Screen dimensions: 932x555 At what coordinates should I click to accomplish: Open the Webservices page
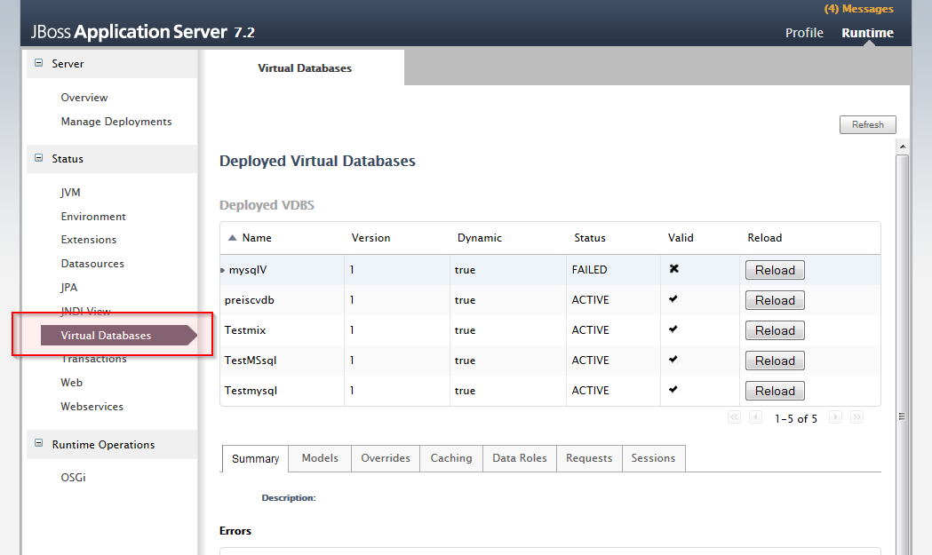click(92, 407)
